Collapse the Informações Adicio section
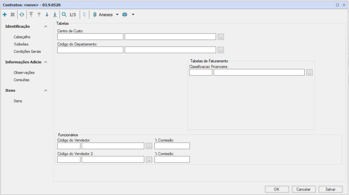Screen dimensions: 349x195 point(46,62)
